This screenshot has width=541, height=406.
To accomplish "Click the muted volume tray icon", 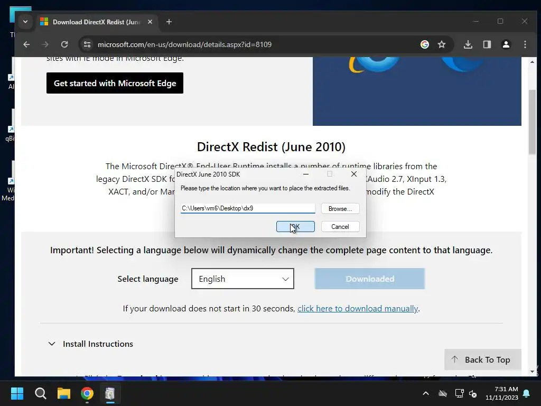I will point(473,393).
